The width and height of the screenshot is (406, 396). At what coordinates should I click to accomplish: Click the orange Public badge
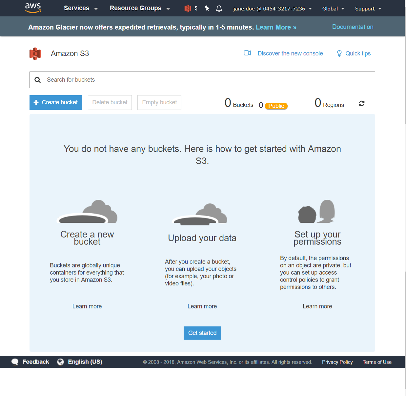click(x=276, y=106)
